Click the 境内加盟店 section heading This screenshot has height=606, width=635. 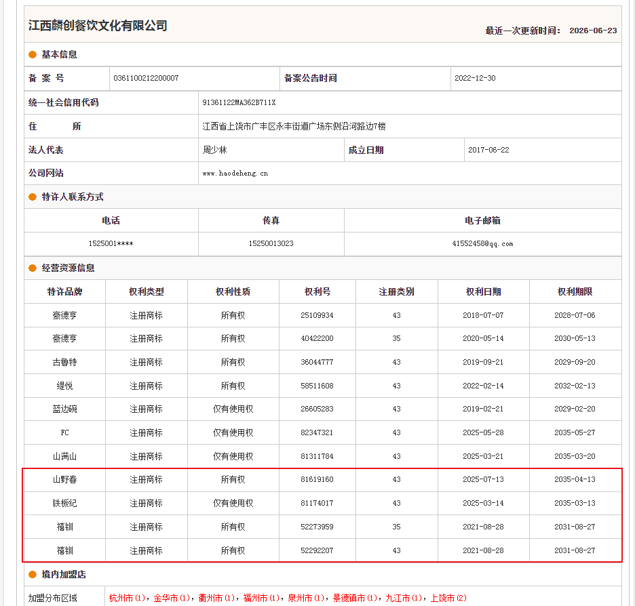(x=64, y=574)
